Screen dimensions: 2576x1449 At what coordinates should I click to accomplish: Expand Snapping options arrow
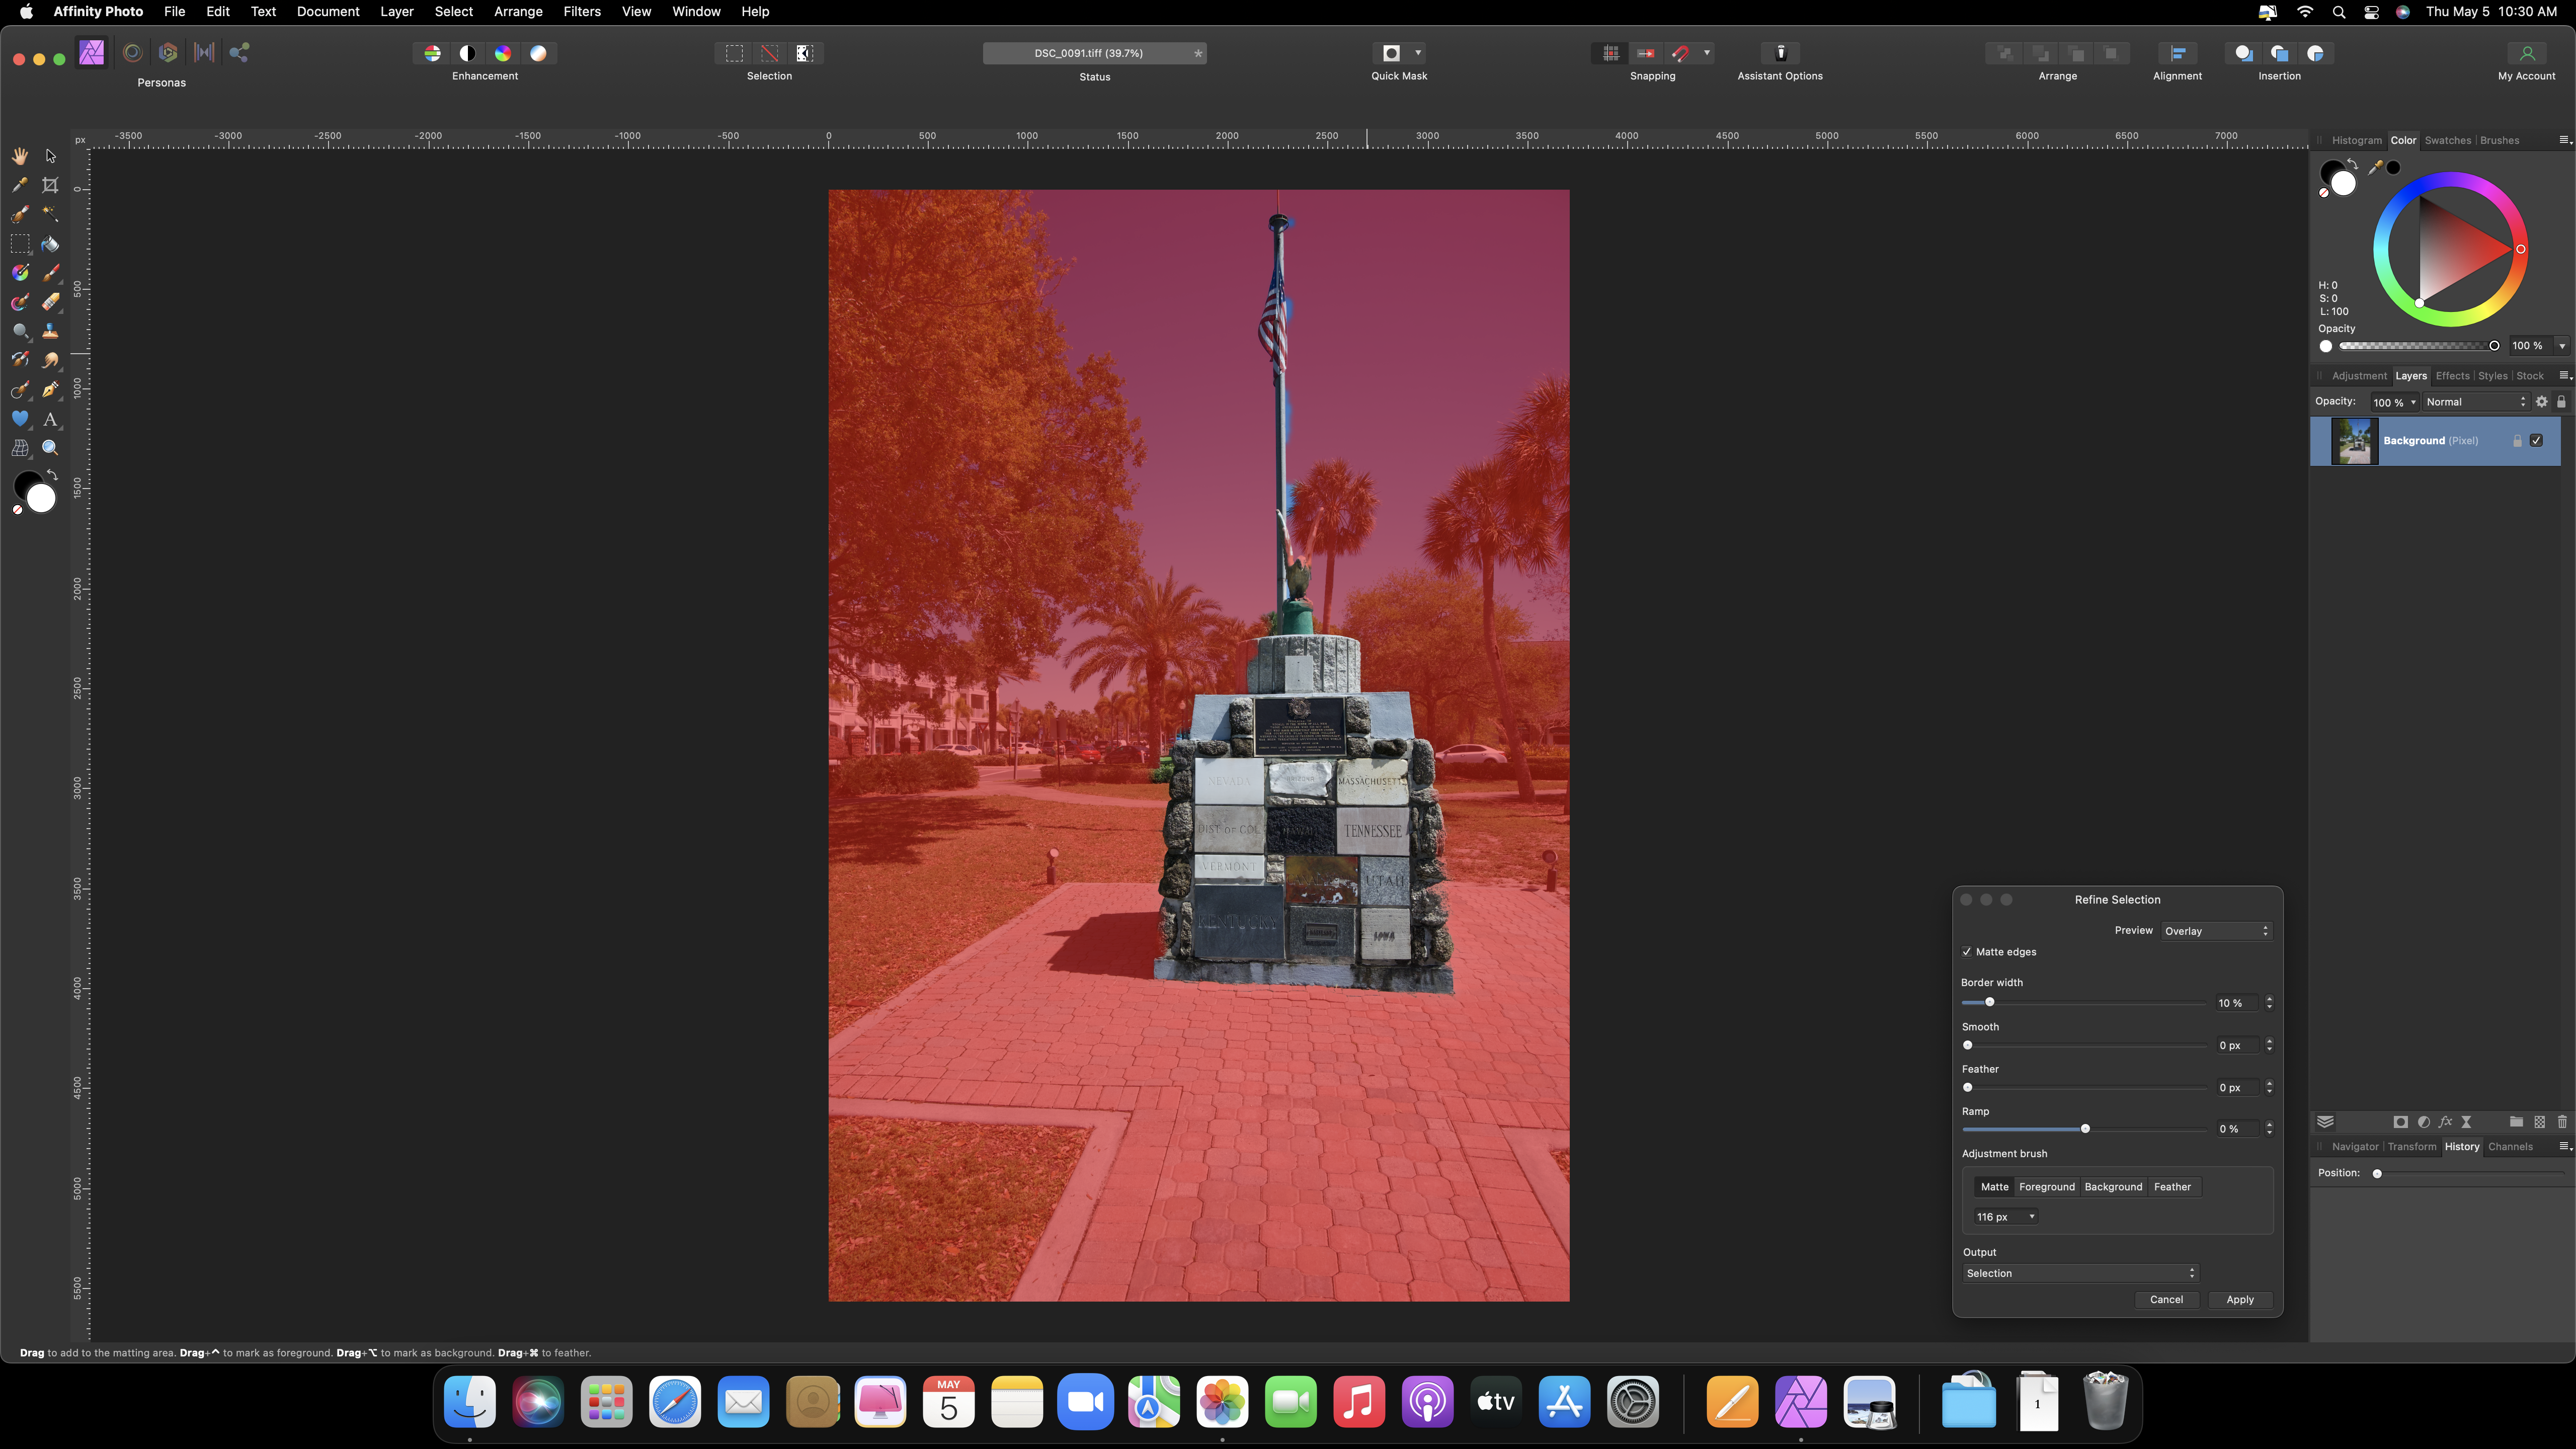[x=1707, y=53]
